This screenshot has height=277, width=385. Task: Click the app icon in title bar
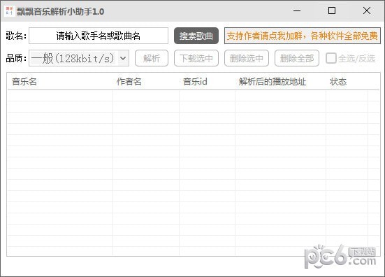pyautogui.click(x=10, y=11)
